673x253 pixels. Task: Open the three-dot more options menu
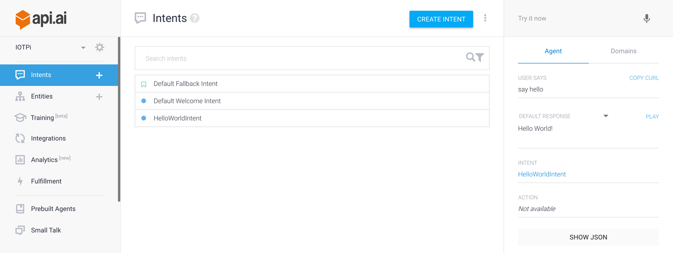point(485,18)
